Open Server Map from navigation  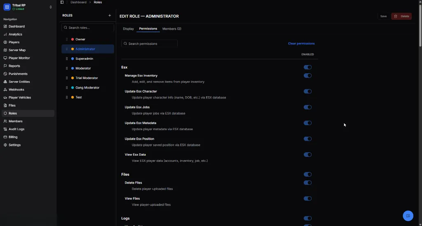(x=28, y=50)
